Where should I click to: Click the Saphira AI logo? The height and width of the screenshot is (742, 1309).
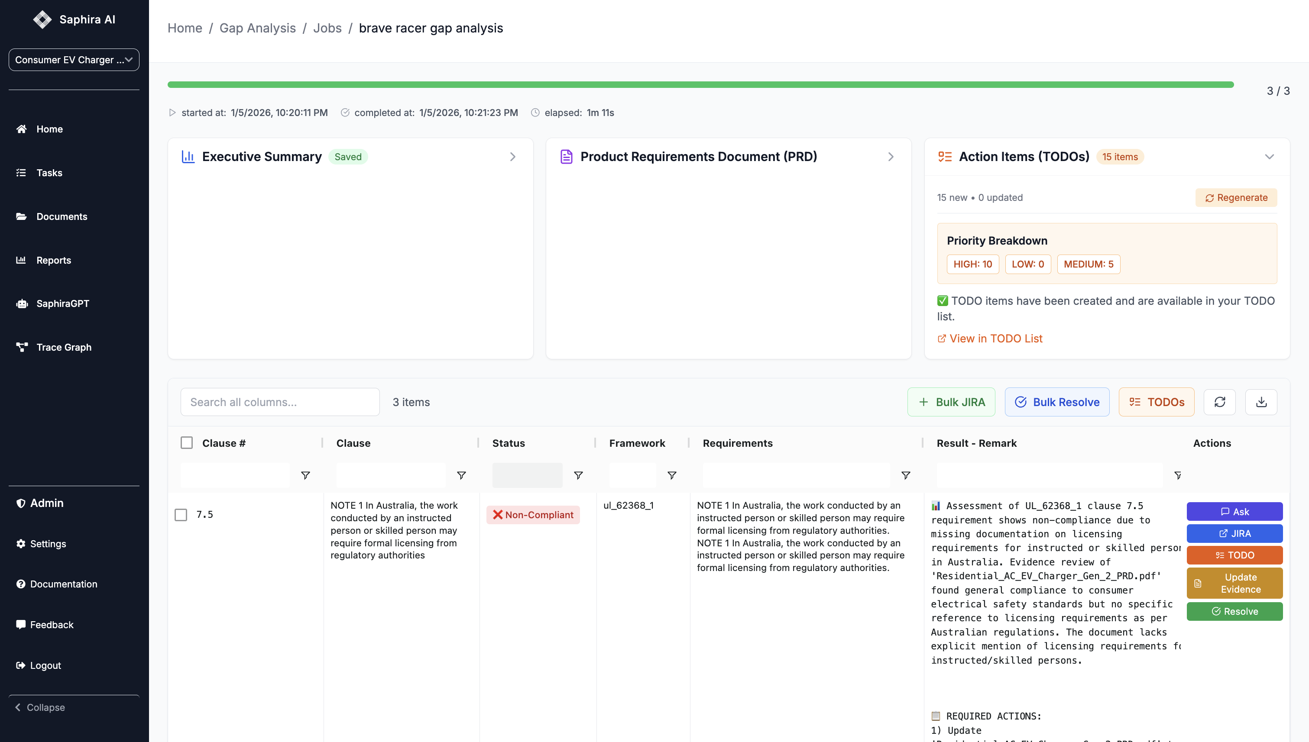point(42,19)
